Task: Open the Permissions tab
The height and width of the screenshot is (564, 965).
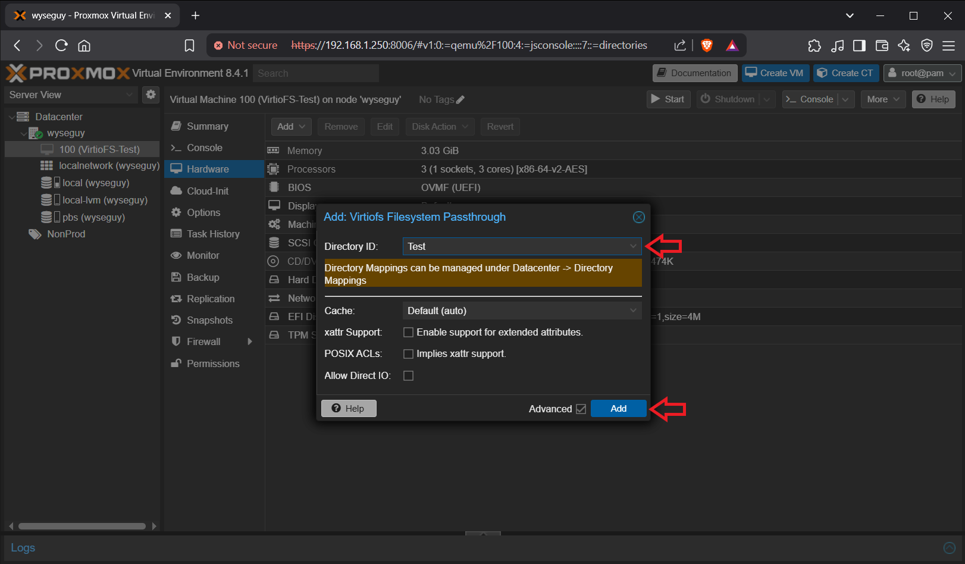Action: click(214, 364)
